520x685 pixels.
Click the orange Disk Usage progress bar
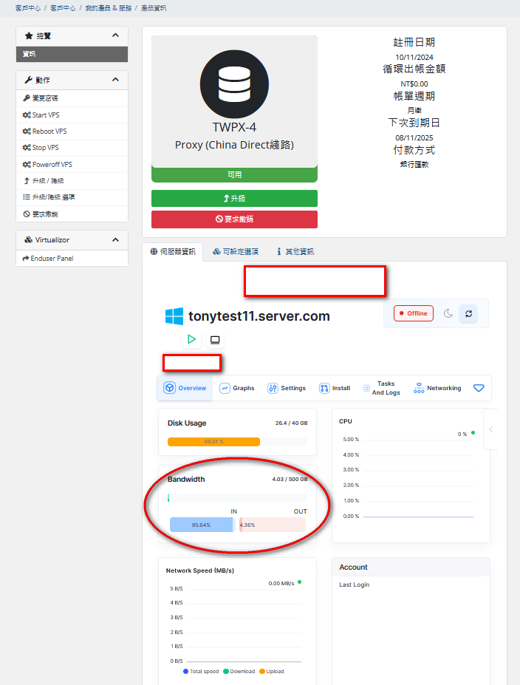pyautogui.click(x=213, y=442)
